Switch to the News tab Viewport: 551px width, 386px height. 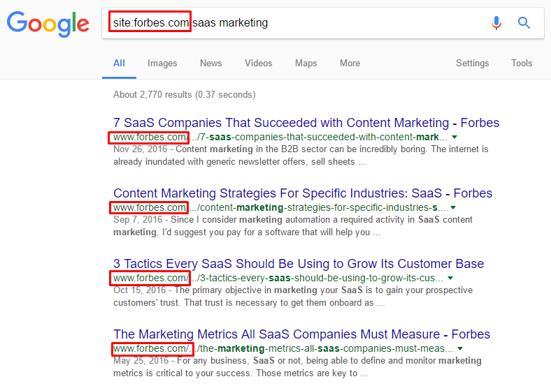[x=211, y=63]
